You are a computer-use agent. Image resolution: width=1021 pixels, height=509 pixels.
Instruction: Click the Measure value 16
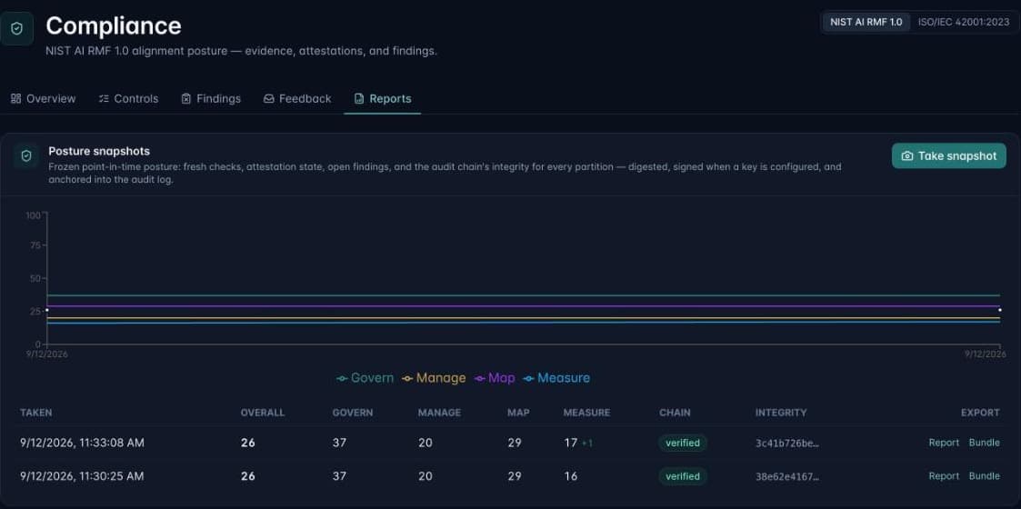coord(570,476)
